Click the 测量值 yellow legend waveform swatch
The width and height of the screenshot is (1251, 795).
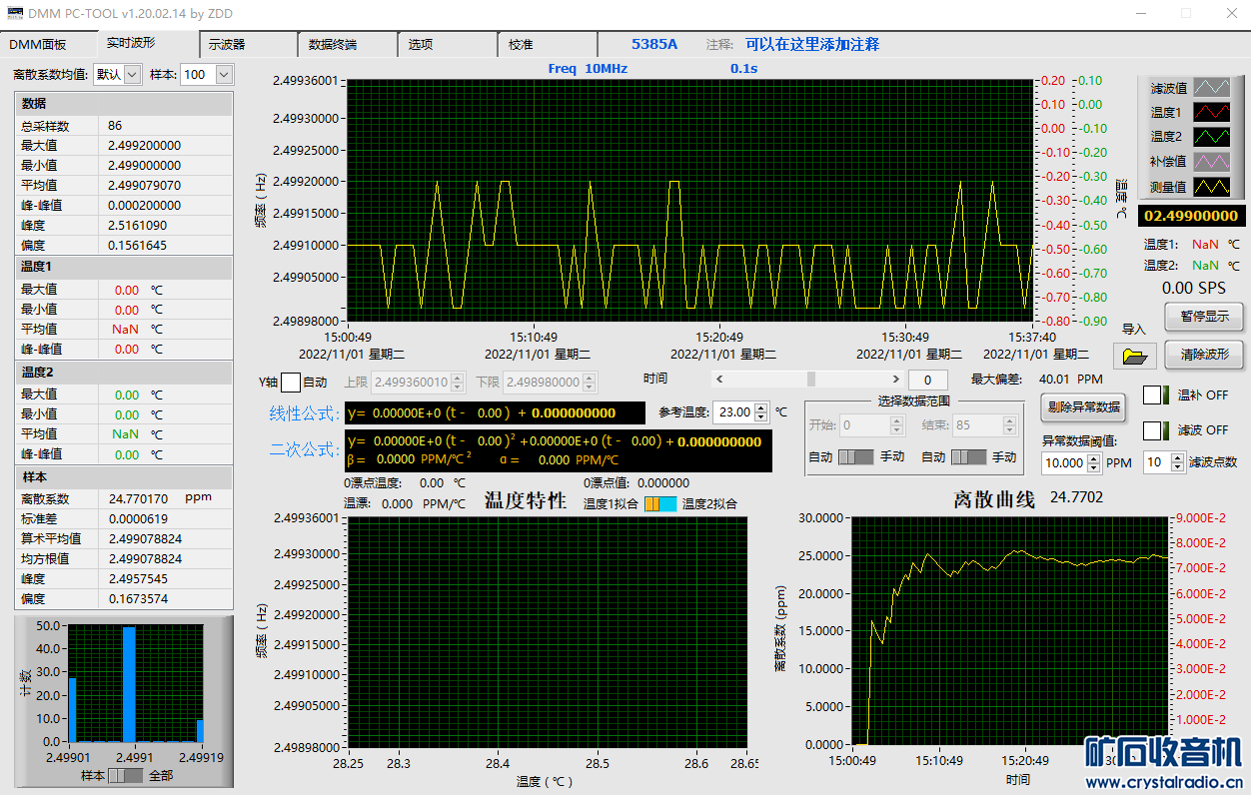point(1214,186)
